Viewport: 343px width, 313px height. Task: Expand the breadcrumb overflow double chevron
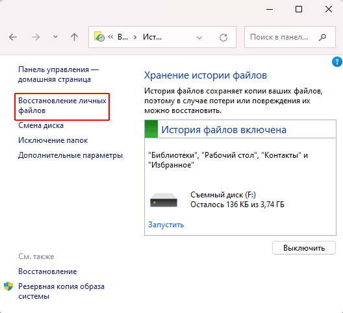pyautogui.click(x=110, y=37)
